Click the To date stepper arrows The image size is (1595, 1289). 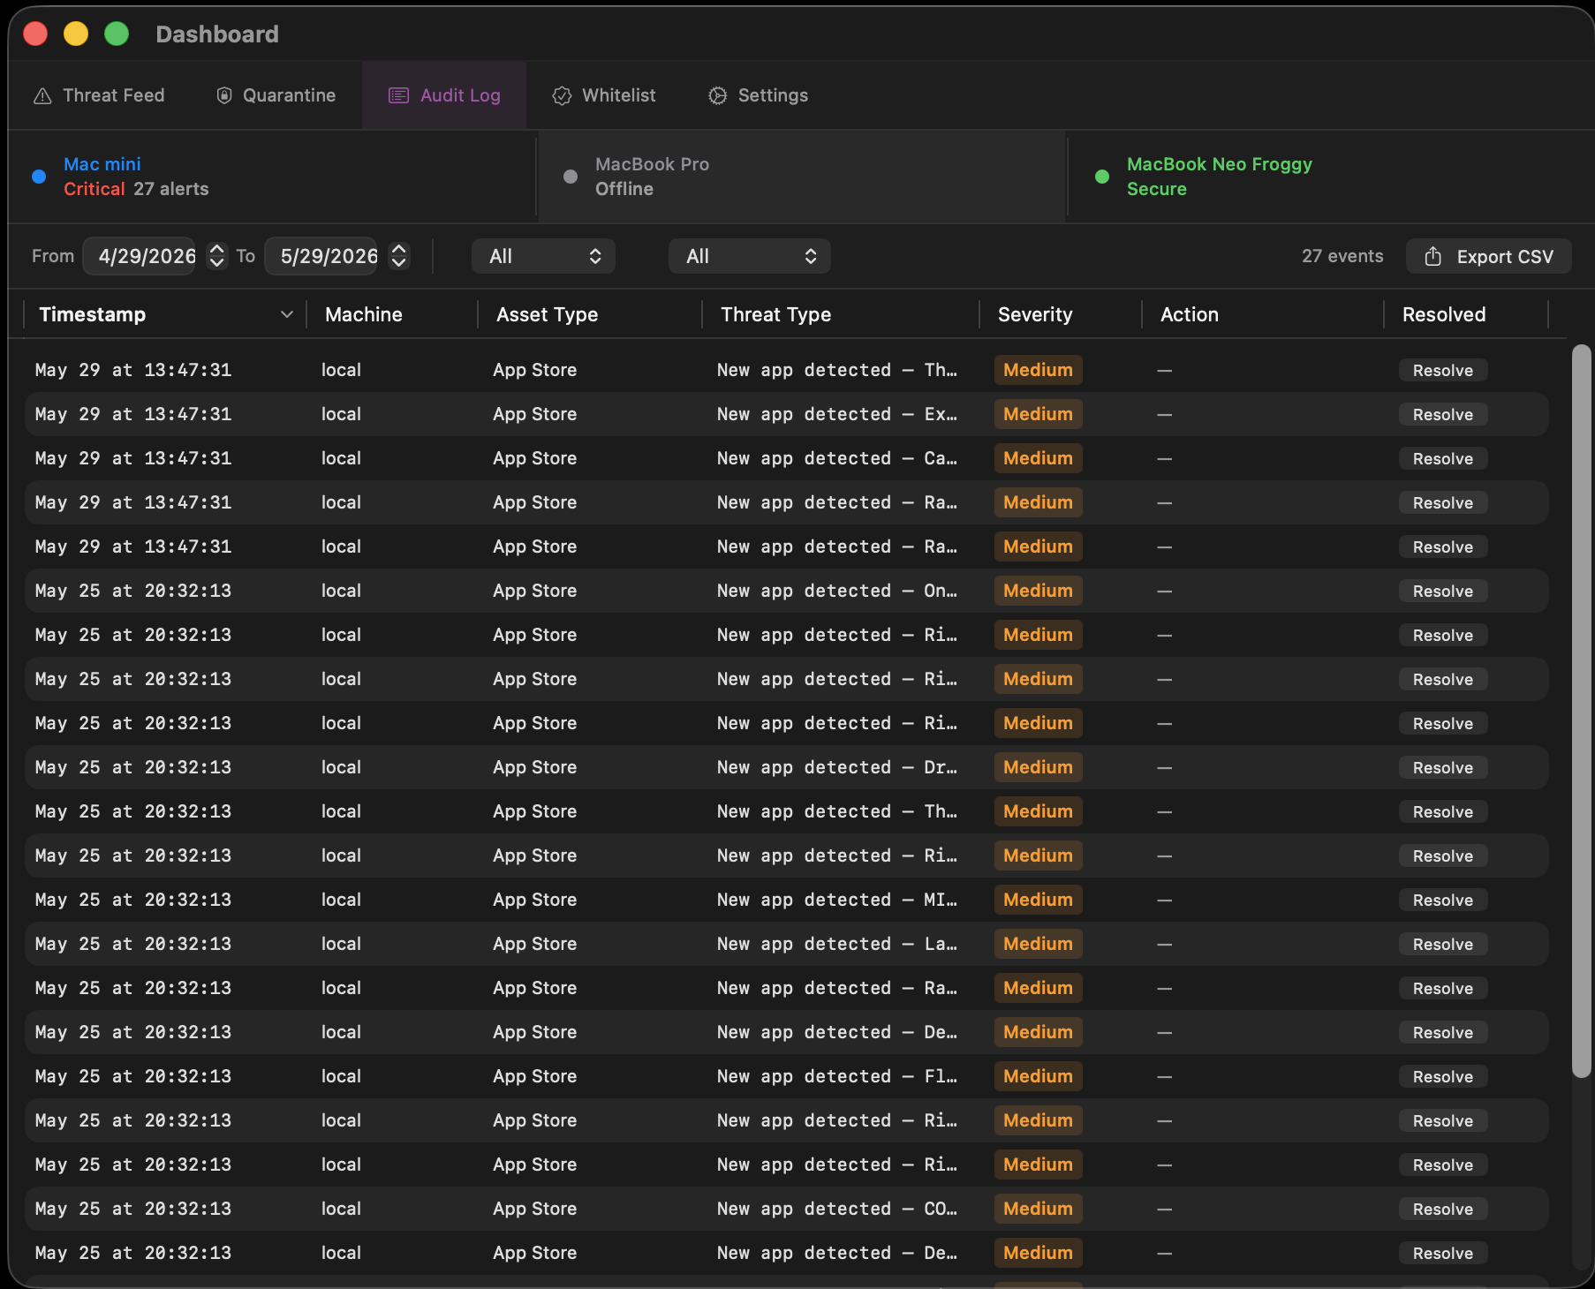tap(399, 256)
